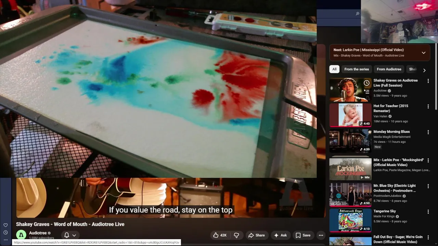
Task: Click Mr. Blue Sky Postmodern title
Action: (x=395, y=188)
